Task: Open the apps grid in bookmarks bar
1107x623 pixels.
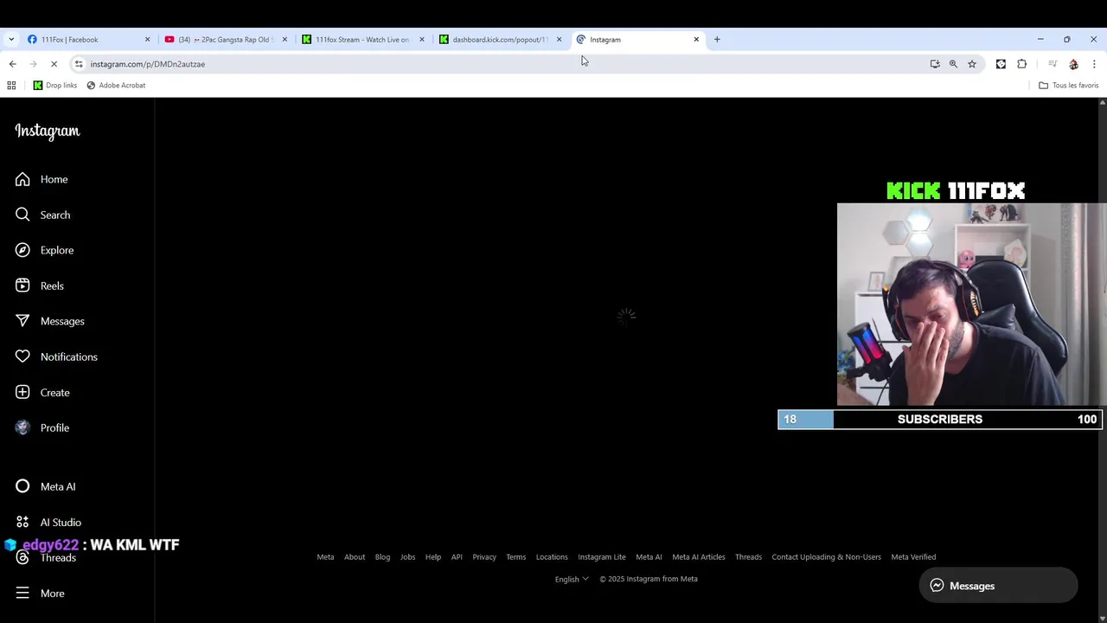Action: click(11, 86)
